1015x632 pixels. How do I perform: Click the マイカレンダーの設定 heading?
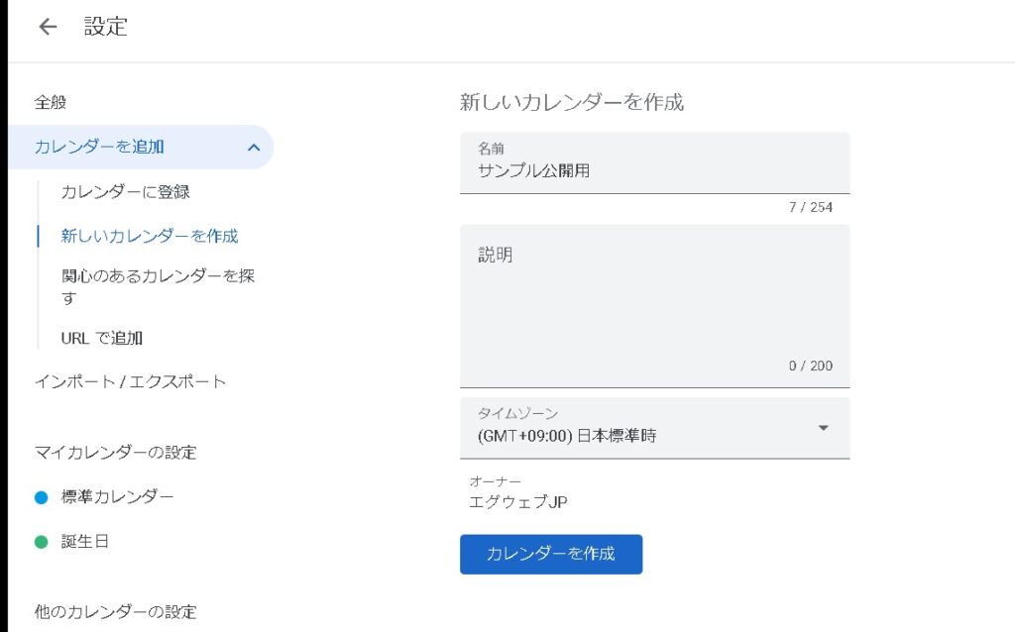pos(115,453)
